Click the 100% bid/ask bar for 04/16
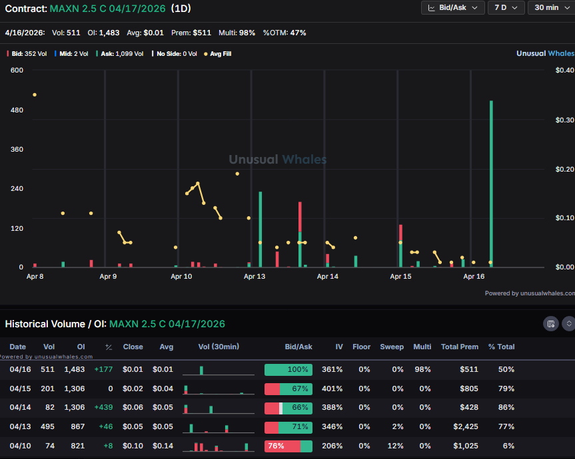The image size is (575, 459). 288,370
